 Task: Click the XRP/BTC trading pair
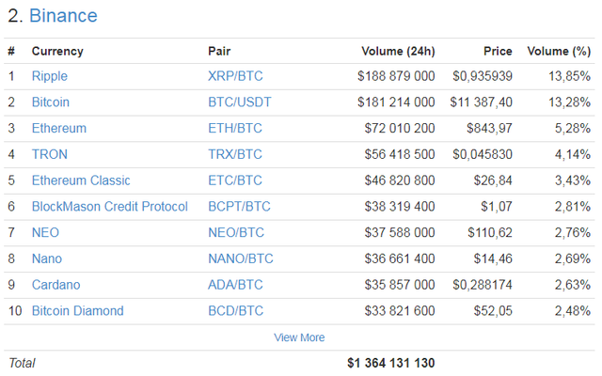[235, 76]
